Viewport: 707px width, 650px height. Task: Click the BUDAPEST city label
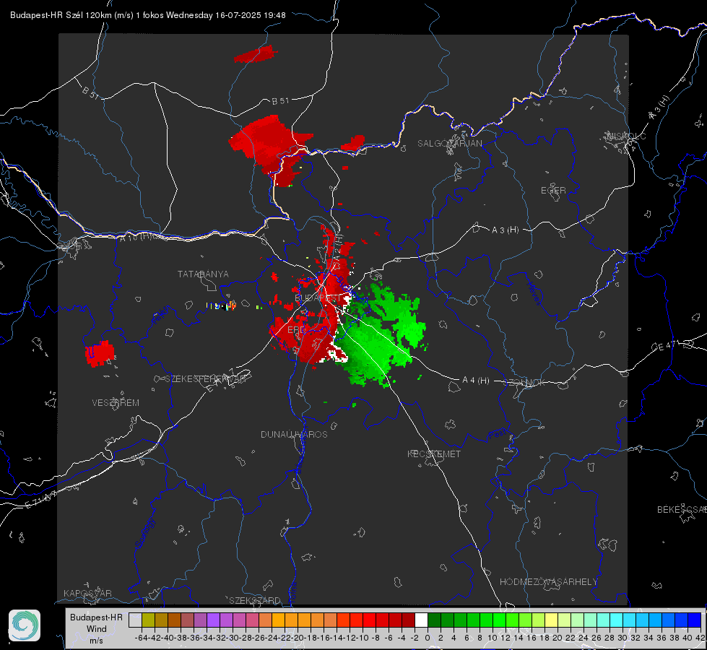pyautogui.click(x=318, y=298)
